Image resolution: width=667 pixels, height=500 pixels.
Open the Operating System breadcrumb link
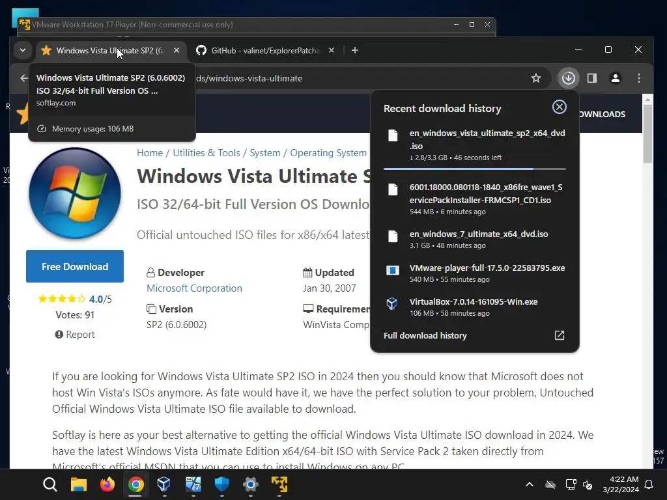(x=328, y=153)
